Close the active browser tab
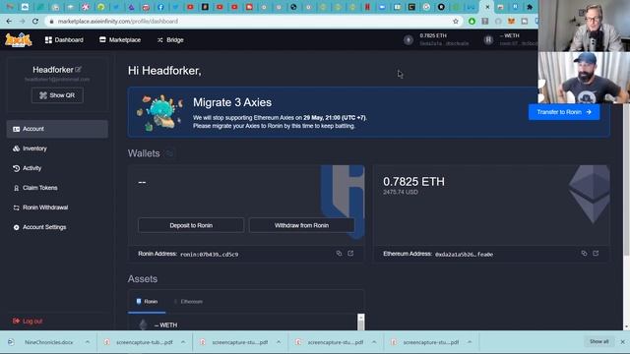 coord(487,7)
